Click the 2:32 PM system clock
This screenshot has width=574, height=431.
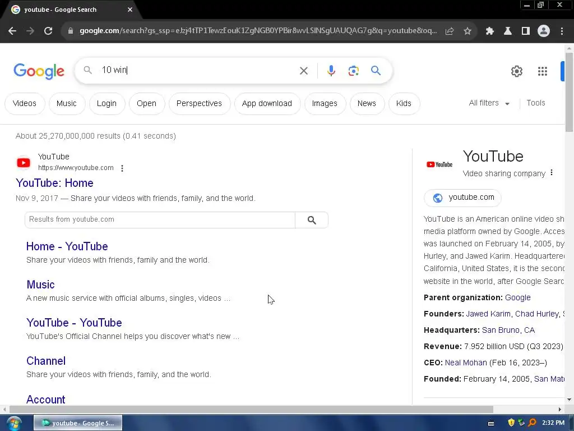point(553,423)
